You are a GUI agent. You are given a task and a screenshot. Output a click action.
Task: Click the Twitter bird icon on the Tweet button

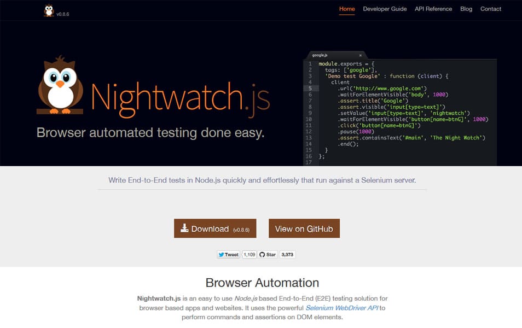[x=222, y=254]
